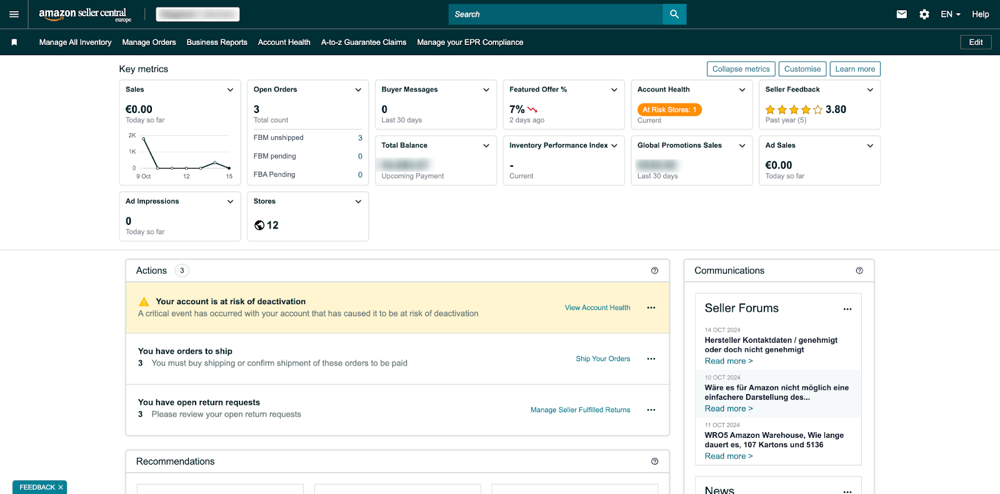Click the WRO5 Amazon Warehouse forum post title
This screenshot has height=494, width=1000.
click(774, 440)
